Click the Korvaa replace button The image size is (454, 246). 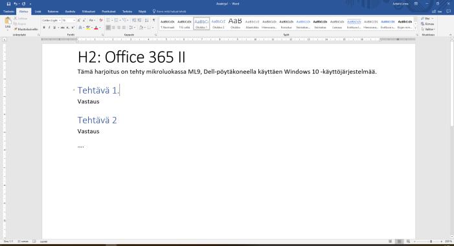pos(427,24)
